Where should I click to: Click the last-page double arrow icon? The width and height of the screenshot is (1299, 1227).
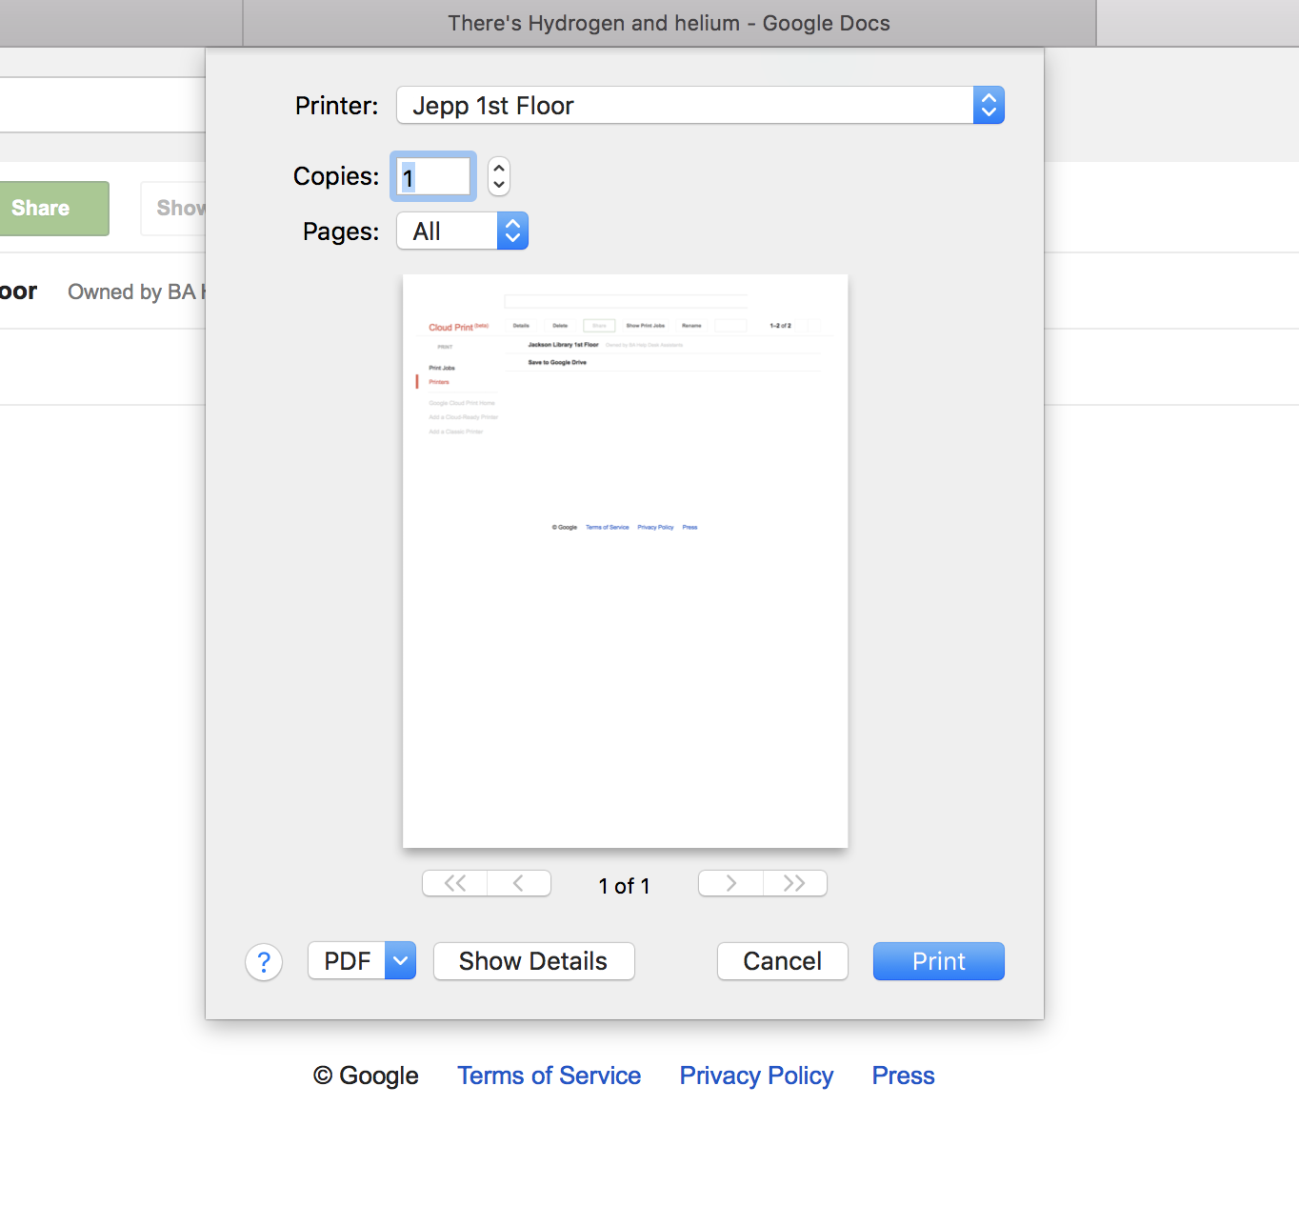click(795, 883)
